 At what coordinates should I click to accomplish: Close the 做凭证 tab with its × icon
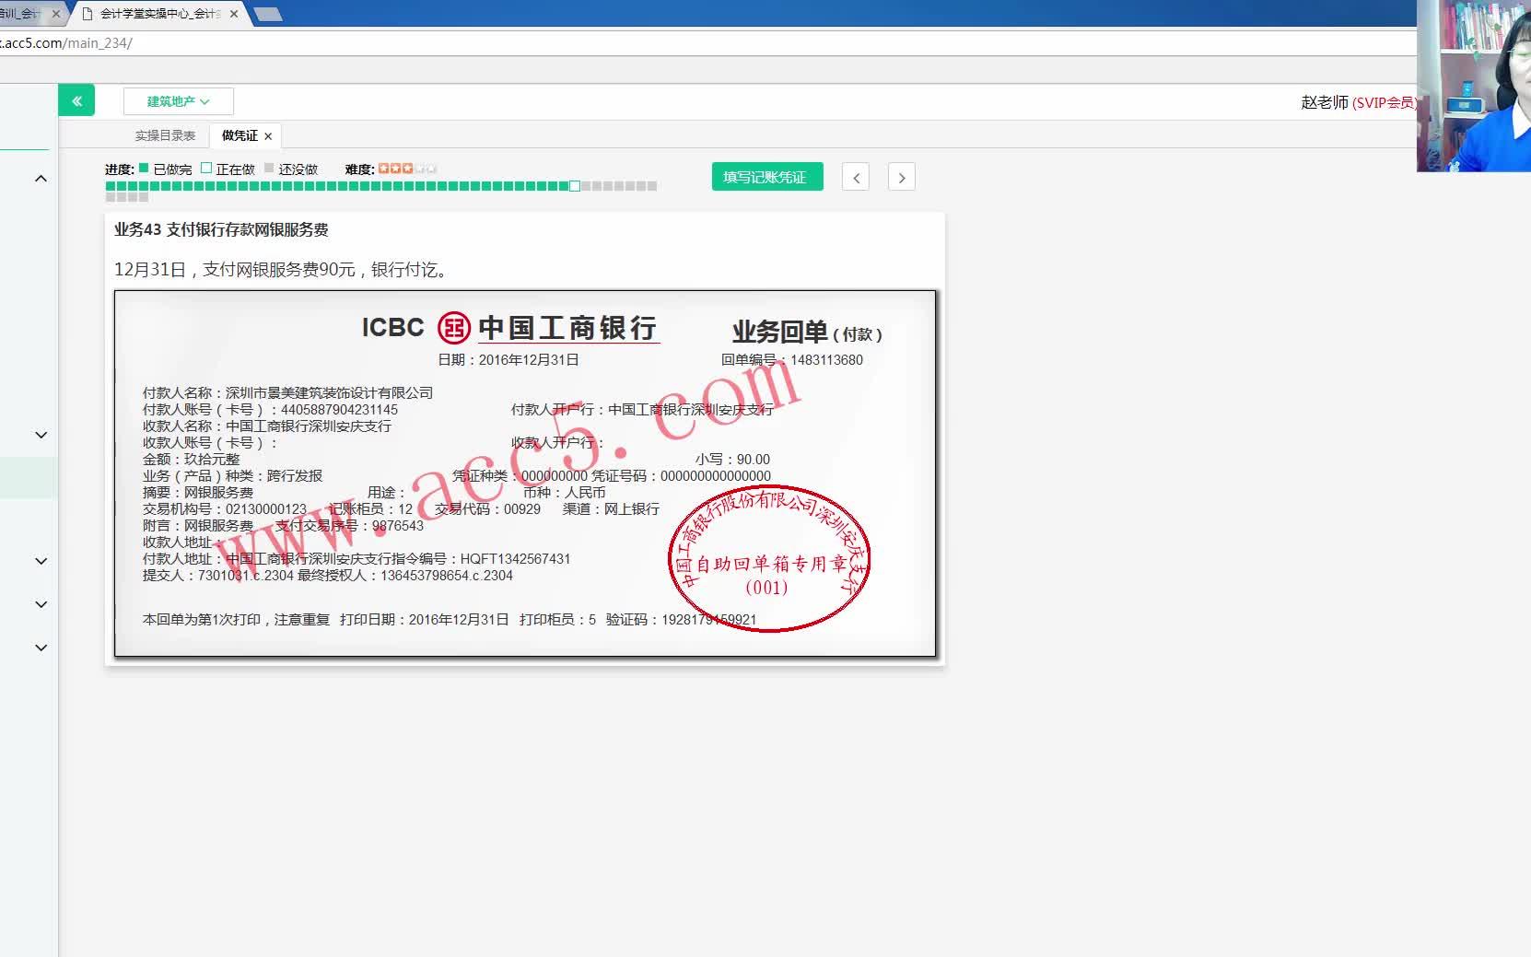268,135
